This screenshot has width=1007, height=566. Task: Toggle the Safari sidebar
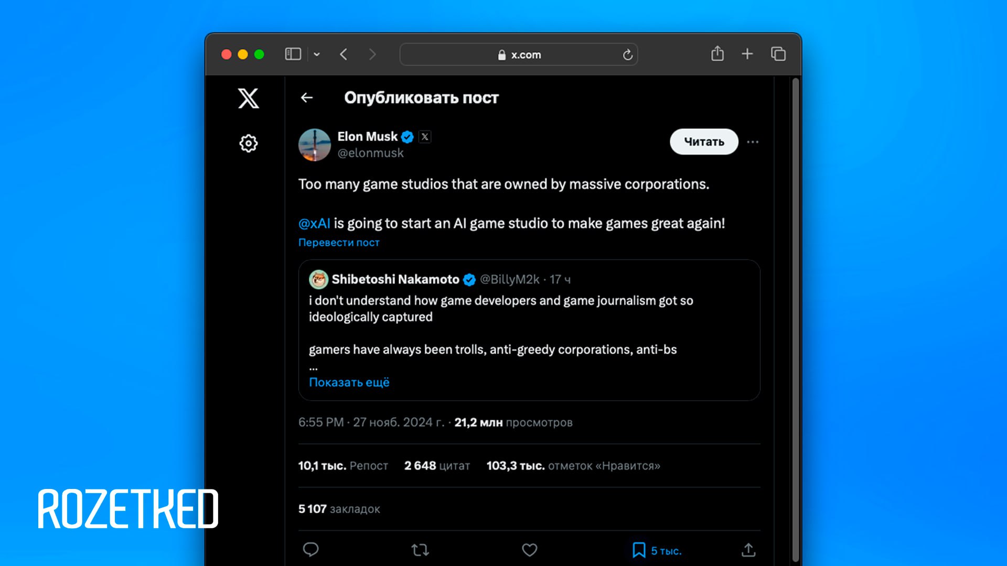(293, 54)
